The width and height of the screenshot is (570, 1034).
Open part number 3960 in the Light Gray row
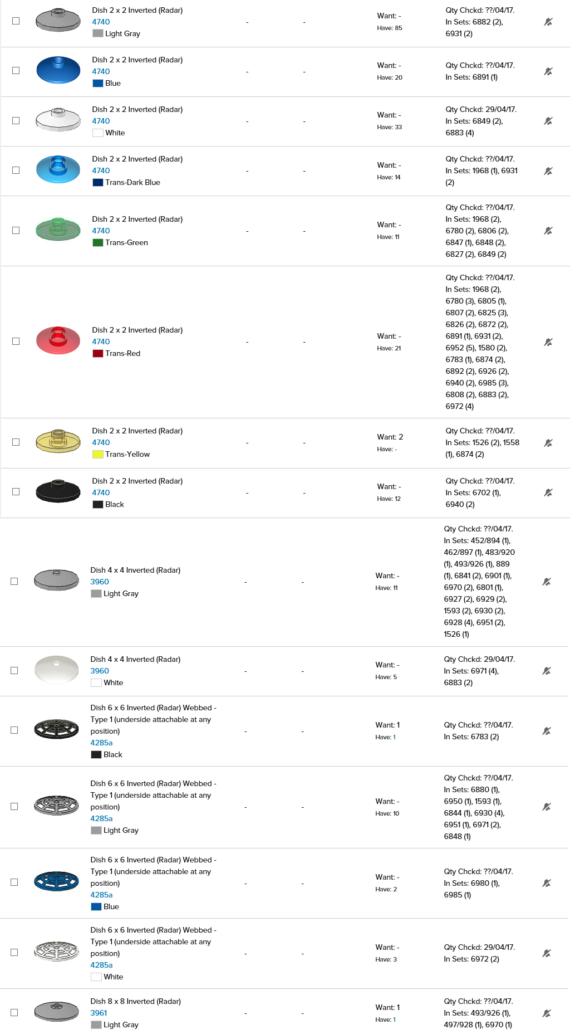[100, 582]
